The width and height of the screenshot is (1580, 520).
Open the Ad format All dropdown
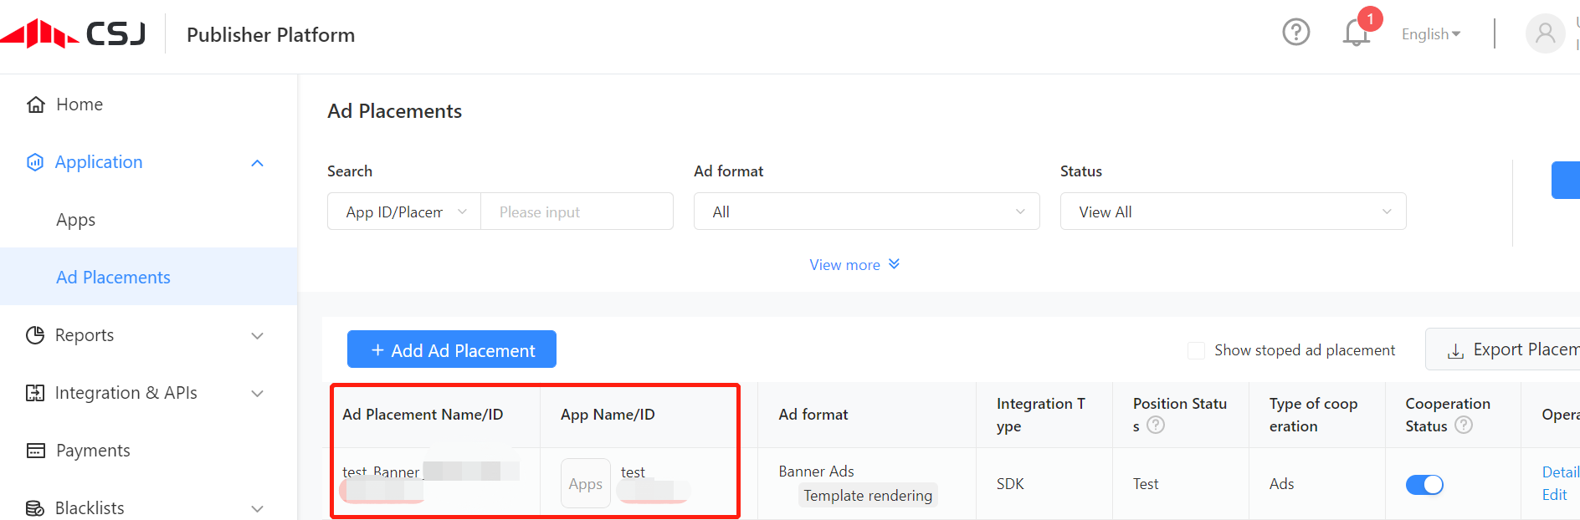point(866,212)
